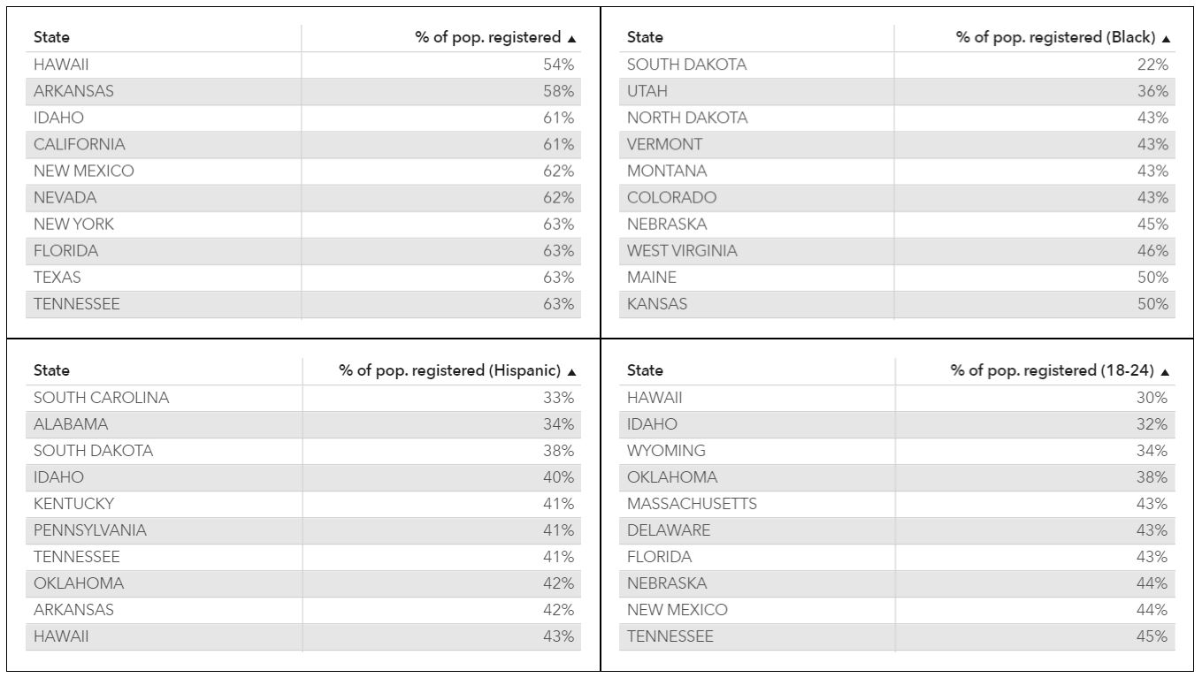
Task: Sort the Hispanic registration table by State header
Action: tap(51, 370)
